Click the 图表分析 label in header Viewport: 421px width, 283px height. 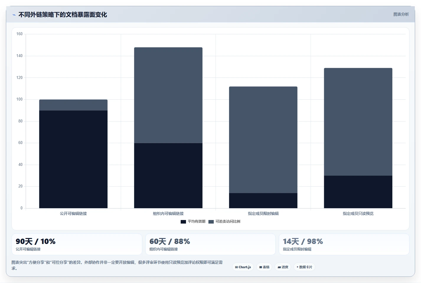click(x=401, y=14)
